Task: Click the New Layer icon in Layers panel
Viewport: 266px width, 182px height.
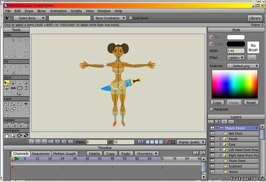Action: pos(211,121)
